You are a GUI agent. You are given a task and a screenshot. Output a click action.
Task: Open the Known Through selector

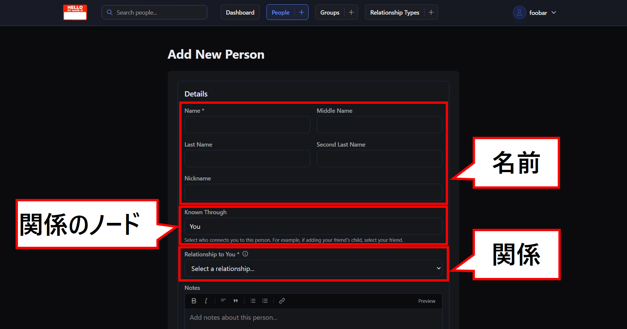pos(313,227)
